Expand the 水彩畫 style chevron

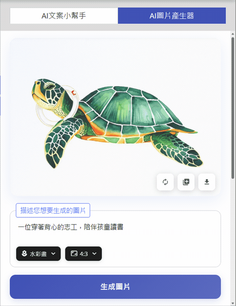[x=53, y=253]
